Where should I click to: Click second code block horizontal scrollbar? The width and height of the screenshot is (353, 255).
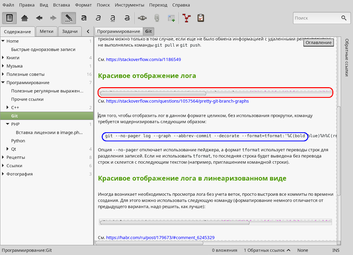175,223
